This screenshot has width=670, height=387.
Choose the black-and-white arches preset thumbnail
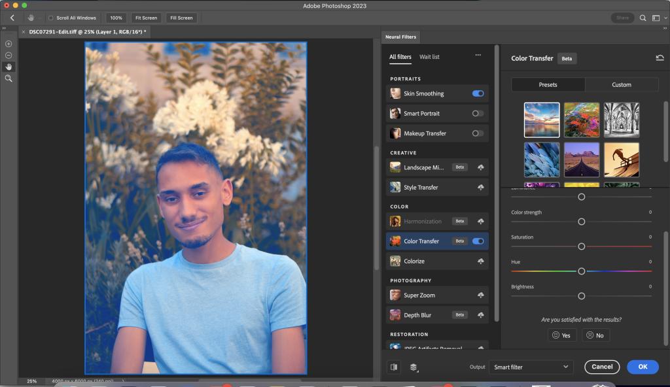(622, 120)
